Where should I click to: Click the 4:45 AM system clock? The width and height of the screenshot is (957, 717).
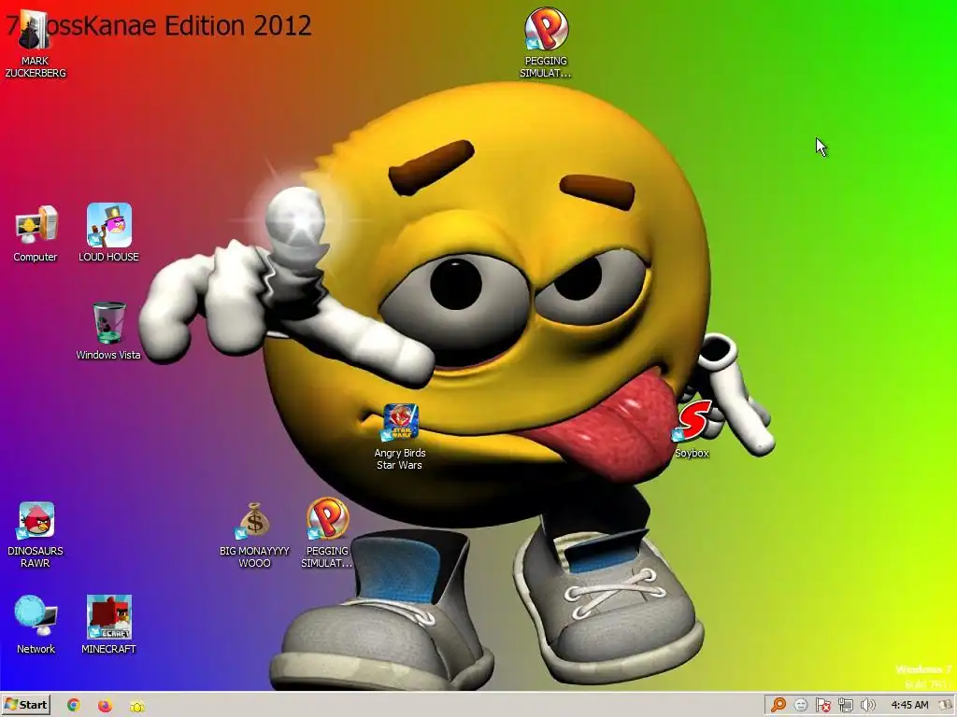[909, 706]
